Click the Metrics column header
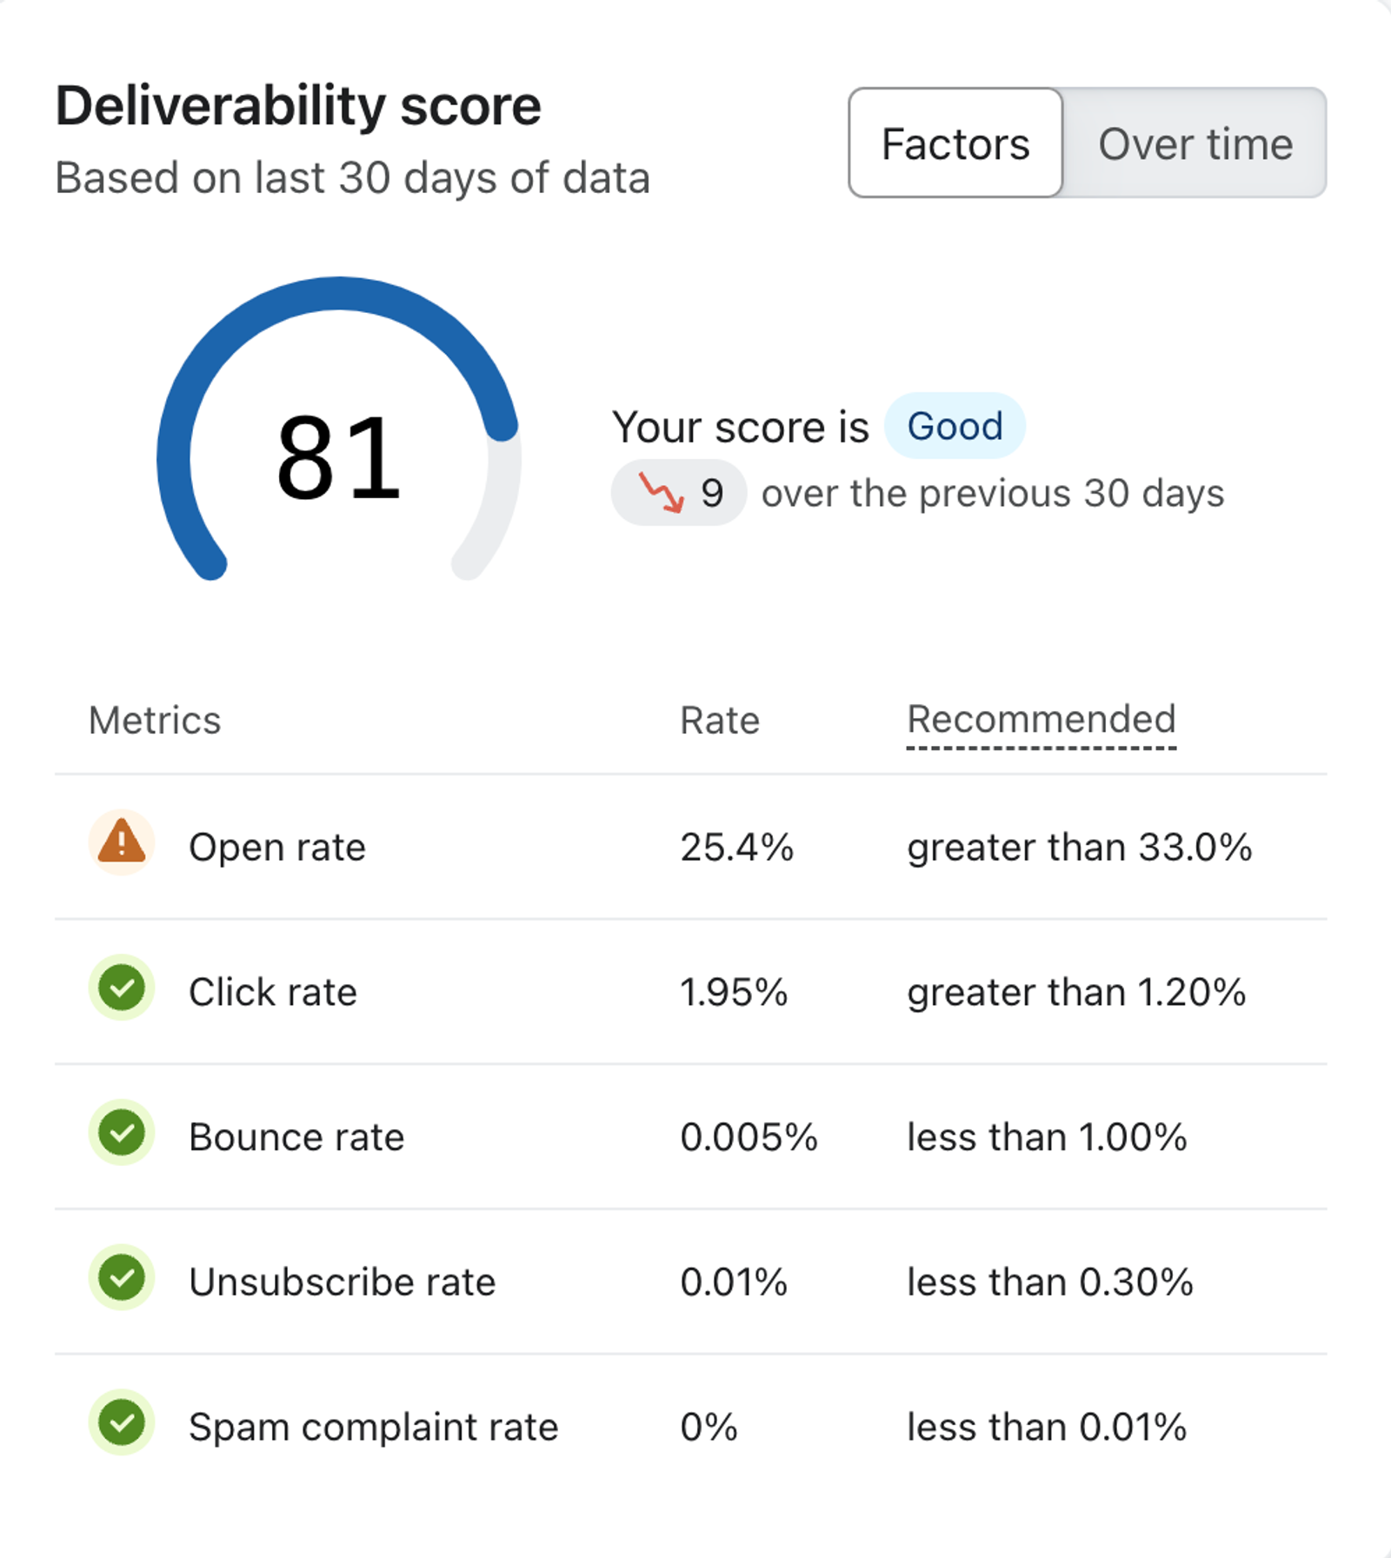 click(155, 720)
